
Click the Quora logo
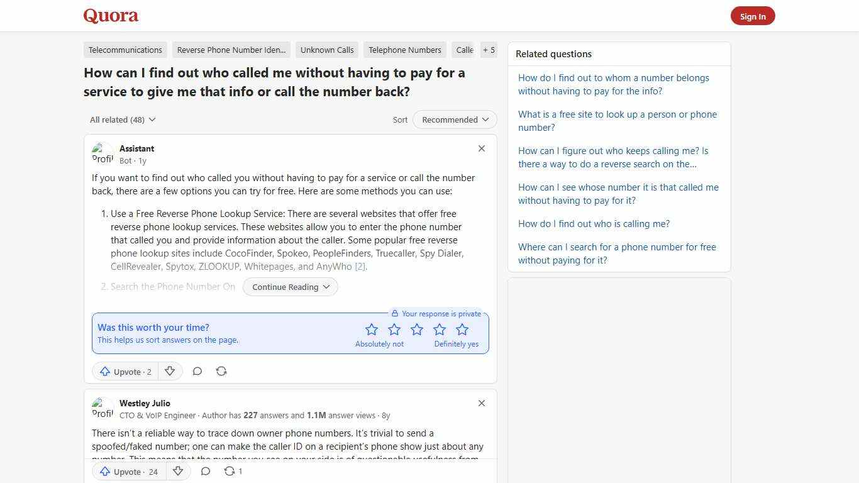coord(111,16)
